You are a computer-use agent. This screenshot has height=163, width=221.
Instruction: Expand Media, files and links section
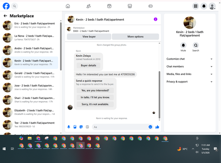(190, 74)
